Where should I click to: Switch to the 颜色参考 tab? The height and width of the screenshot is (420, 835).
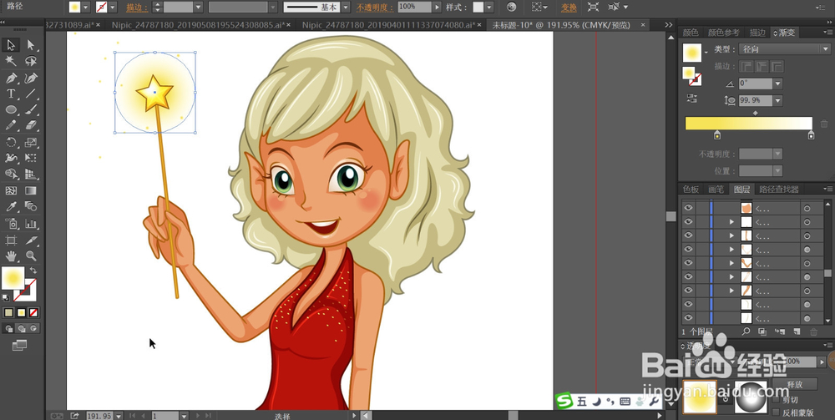click(x=723, y=33)
